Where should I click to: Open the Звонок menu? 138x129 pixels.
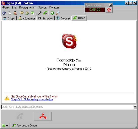point(42,8)
